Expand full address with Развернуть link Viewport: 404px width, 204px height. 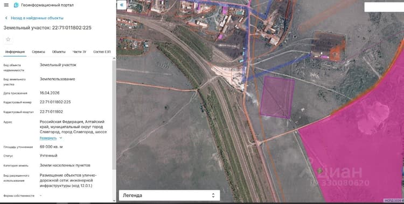[x=48, y=138]
